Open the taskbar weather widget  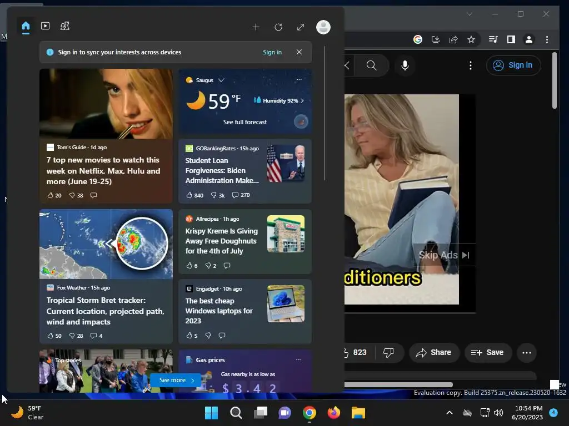click(x=27, y=413)
